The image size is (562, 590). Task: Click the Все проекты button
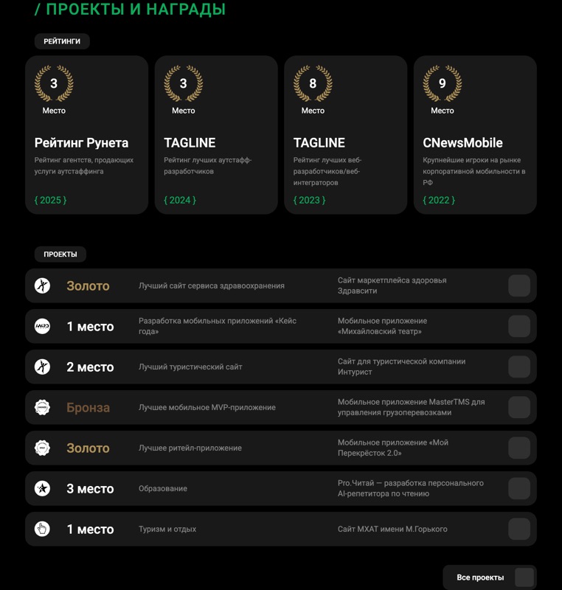coord(490,577)
